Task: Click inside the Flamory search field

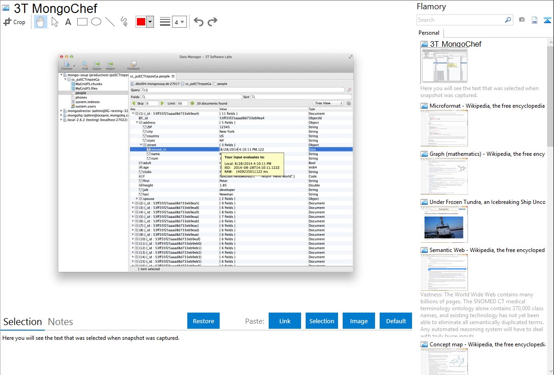Action: (460, 20)
